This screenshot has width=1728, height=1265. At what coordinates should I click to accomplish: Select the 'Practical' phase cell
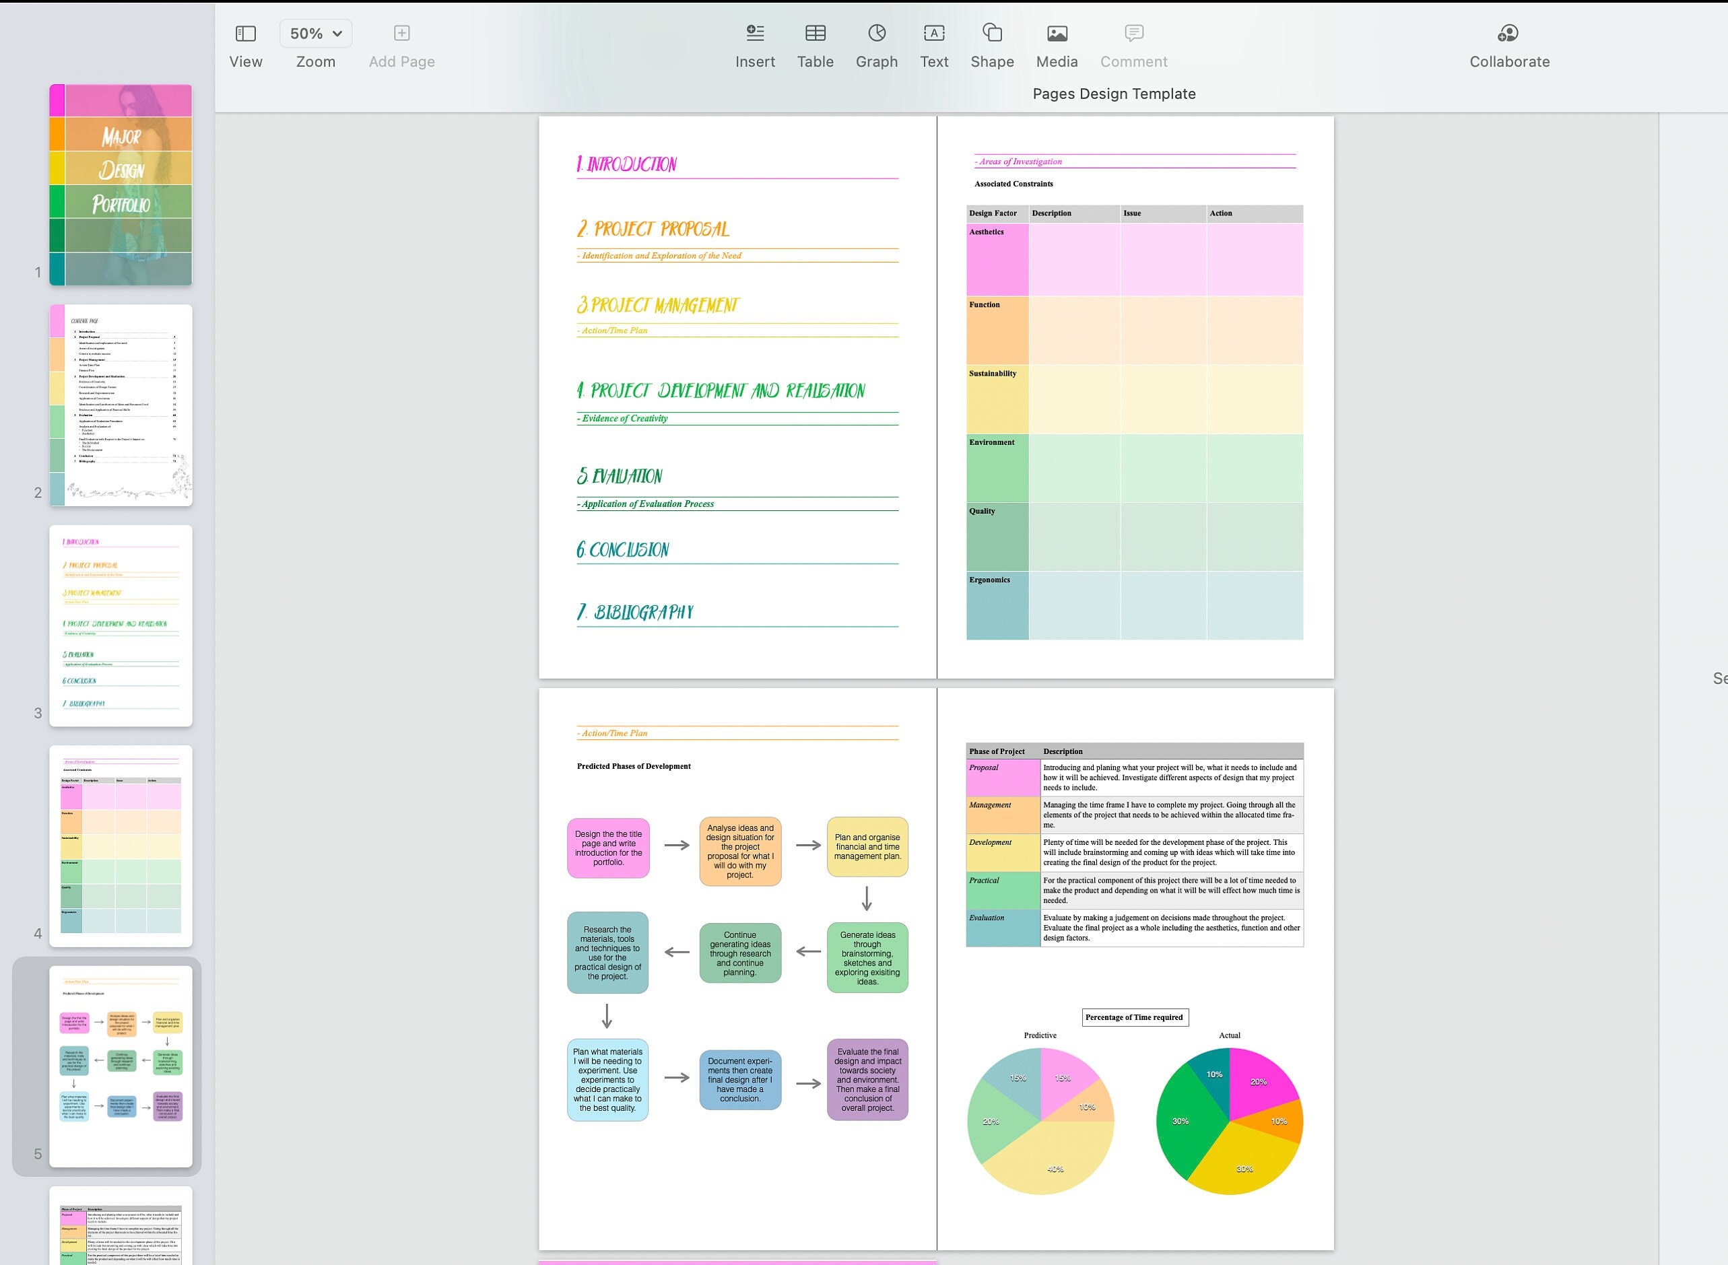[x=1003, y=890]
